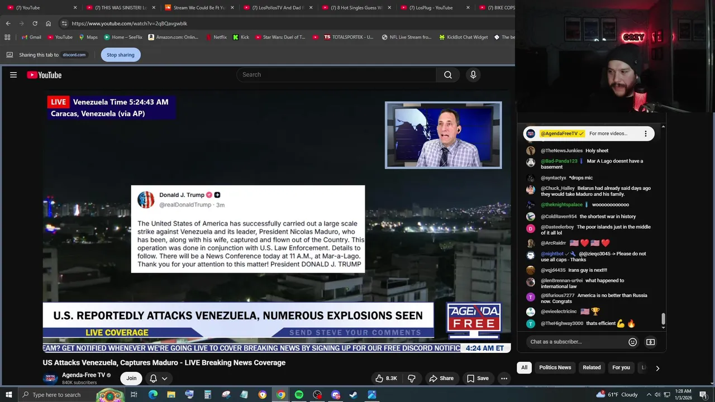Image resolution: width=715 pixels, height=402 pixels.
Task: Join the Agenda-Free TV channel membership
Action: pos(131,379)
